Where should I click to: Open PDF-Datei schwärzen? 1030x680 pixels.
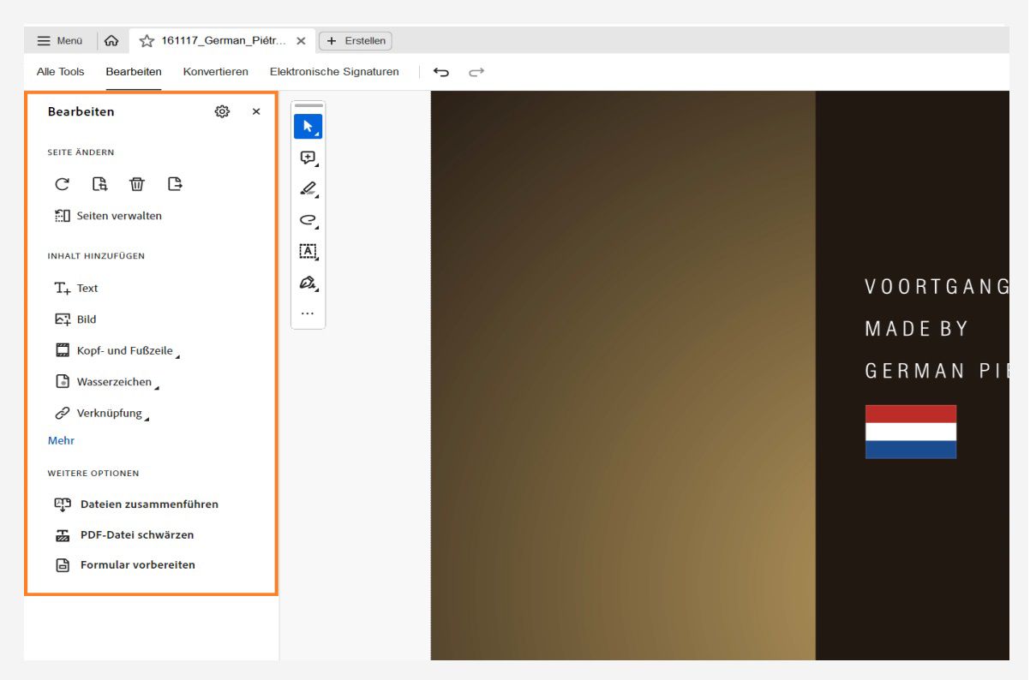click(x=124, y=534)
